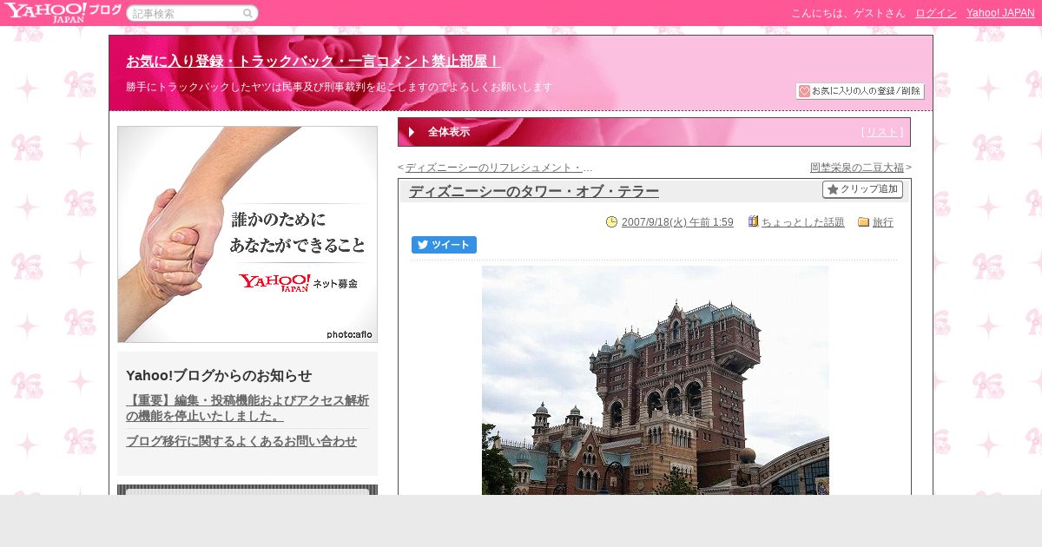Click the Yahoo! ネット募金 banner ad
Screen dimensions: 1042x547
(x=247, y=234)
